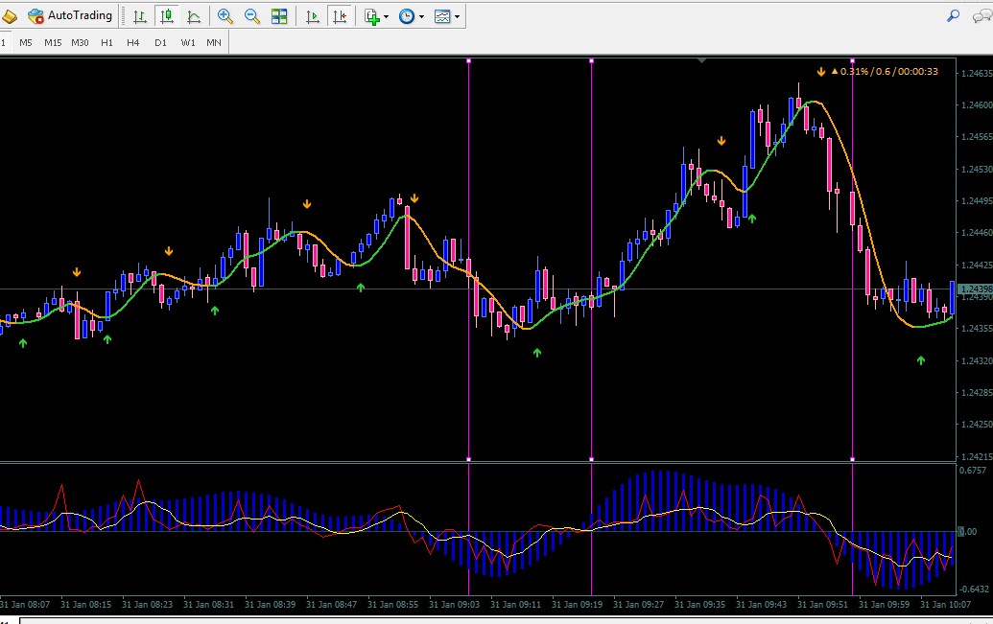The image size is (993, 624).
Task: Click the search magnifier icon
Action: [x=953, y=16]
